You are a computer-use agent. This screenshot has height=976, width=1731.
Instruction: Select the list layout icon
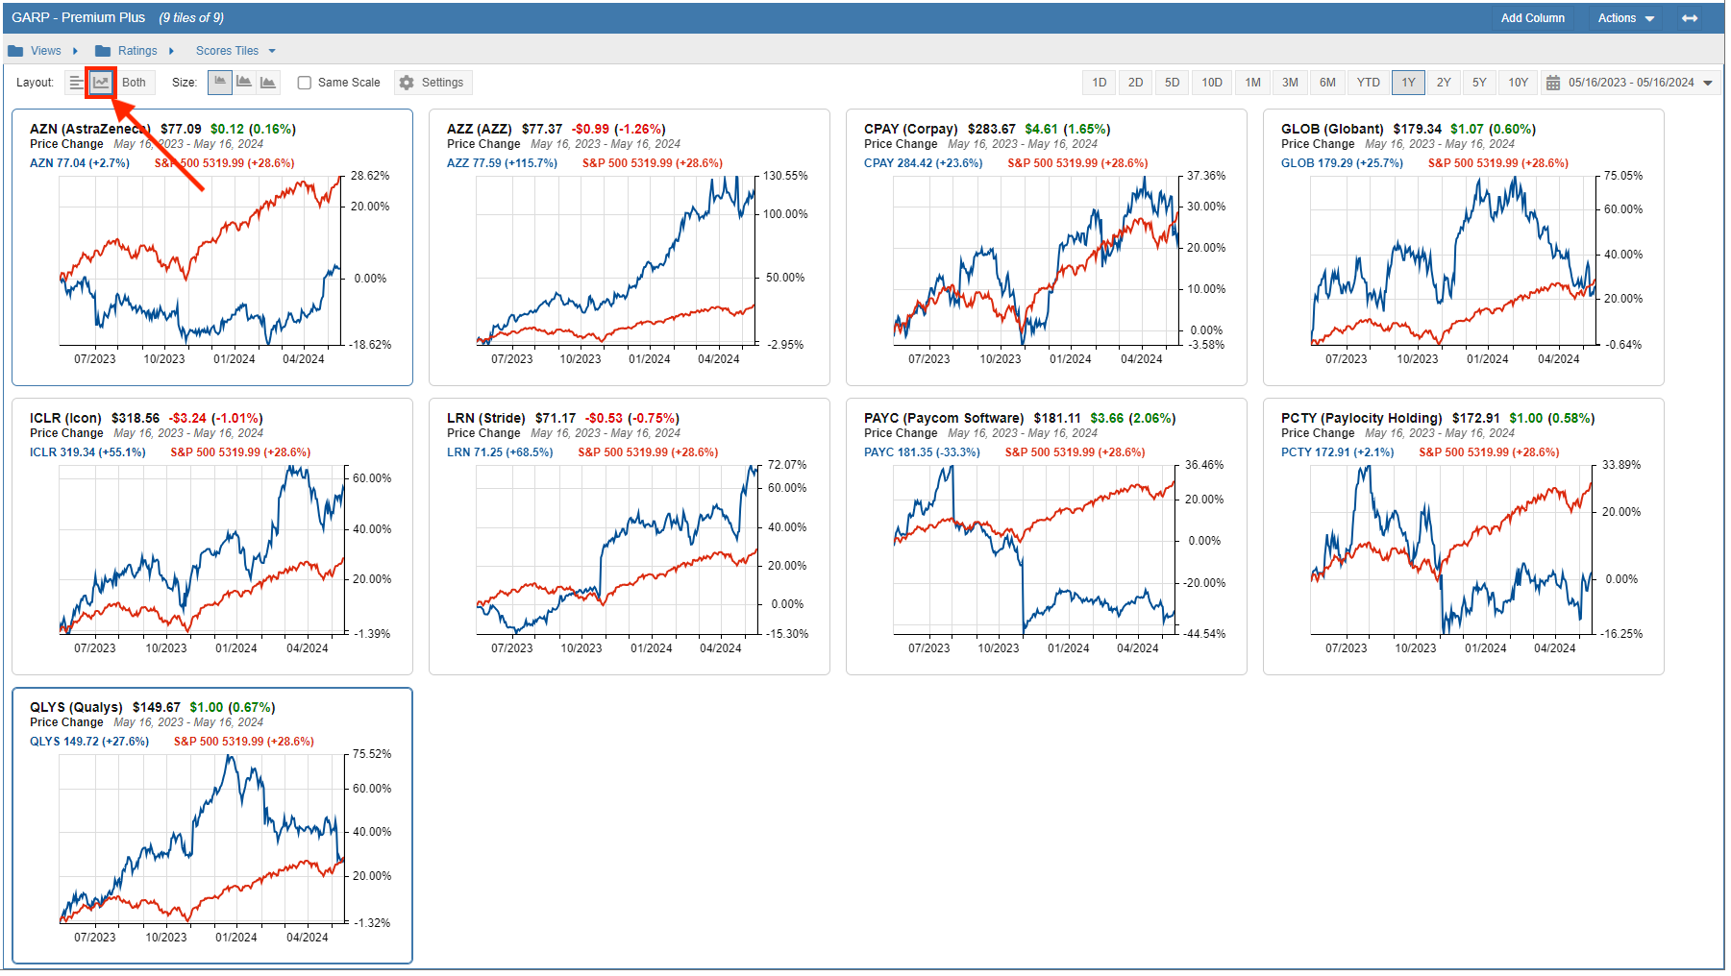pyautogui.click(x=76, y=83)
